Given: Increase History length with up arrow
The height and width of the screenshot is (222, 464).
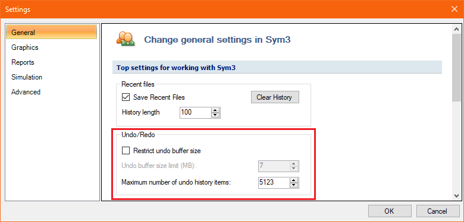Looking at the screenshot, I should (216, 110).
